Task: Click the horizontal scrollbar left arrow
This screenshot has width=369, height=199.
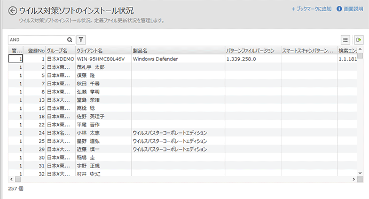Action: 11,179
